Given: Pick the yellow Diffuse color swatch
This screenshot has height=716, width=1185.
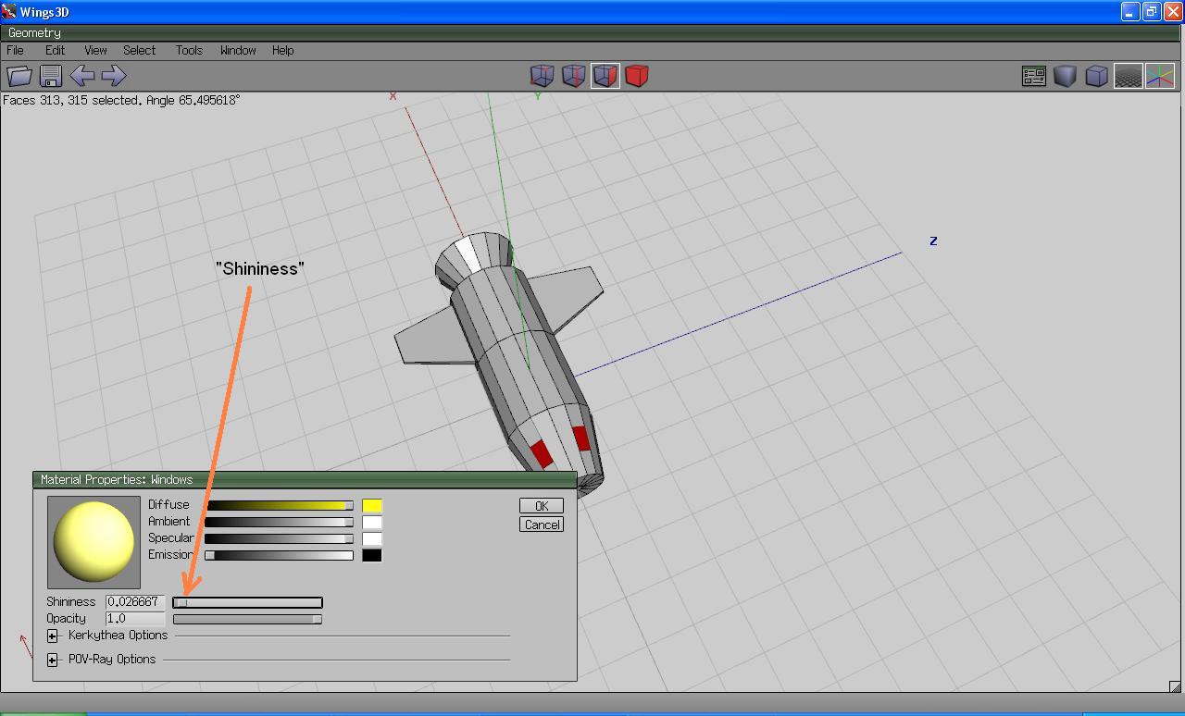Looking at the screenshot, I should pyautogui.click(x=371, y=505).
